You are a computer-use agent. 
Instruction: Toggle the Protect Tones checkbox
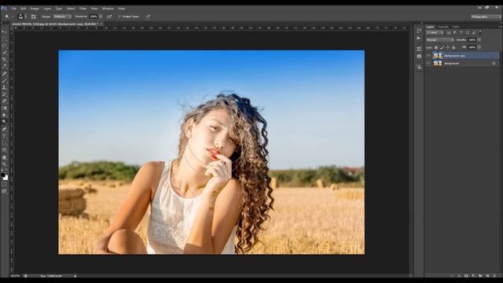click(x=119, y=17)
